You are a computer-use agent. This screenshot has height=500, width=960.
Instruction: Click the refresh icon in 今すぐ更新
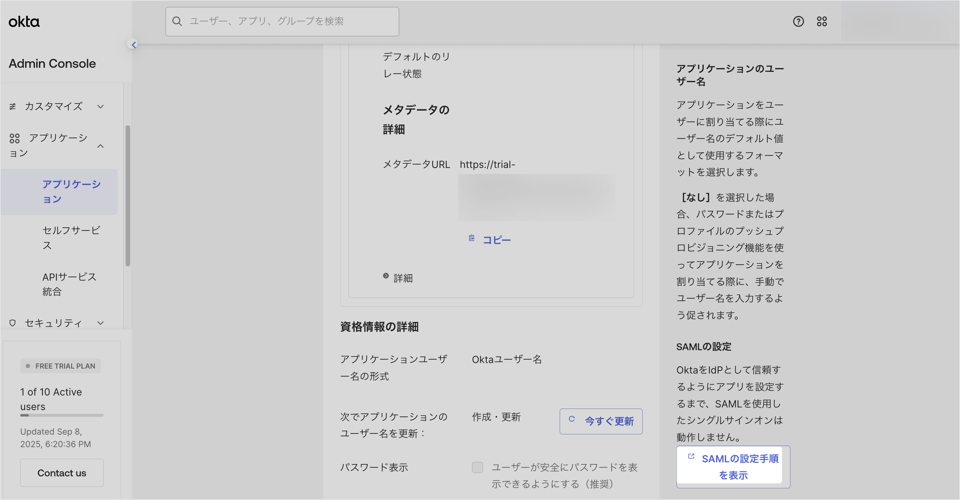(x=571, y=419)
